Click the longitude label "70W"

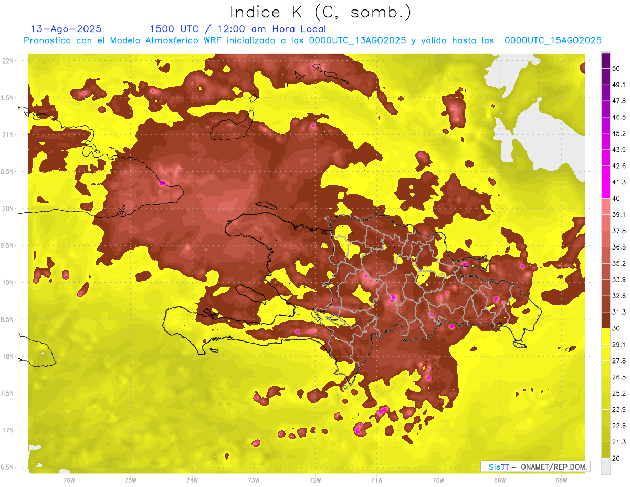tap(438, 480)
